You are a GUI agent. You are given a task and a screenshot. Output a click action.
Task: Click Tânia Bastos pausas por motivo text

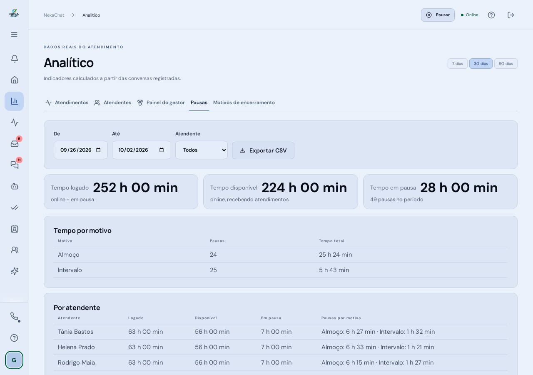[x=378, y=332]
